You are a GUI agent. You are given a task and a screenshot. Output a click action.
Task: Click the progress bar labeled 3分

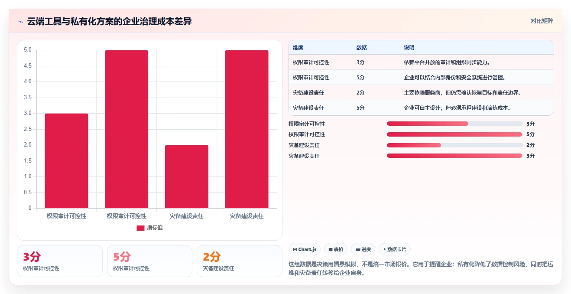coord(454,124)
